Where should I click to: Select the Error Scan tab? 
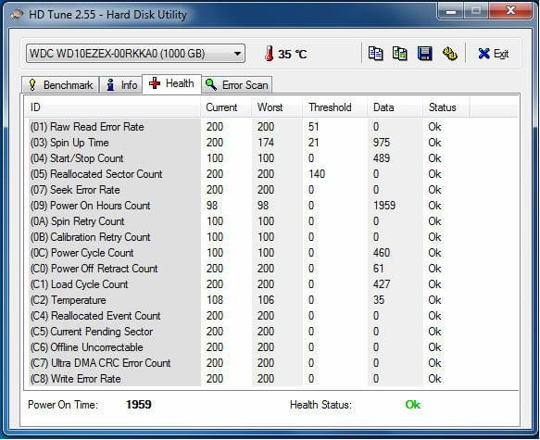coord(237,85)
